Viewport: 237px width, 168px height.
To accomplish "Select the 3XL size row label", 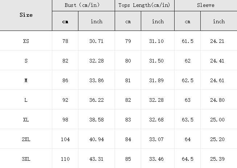I will [x=26, y=159].
